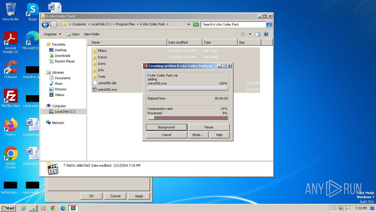Open Google Chrome desktop shortcut
This screenshot has width=376, height=212.
[11, 158]
